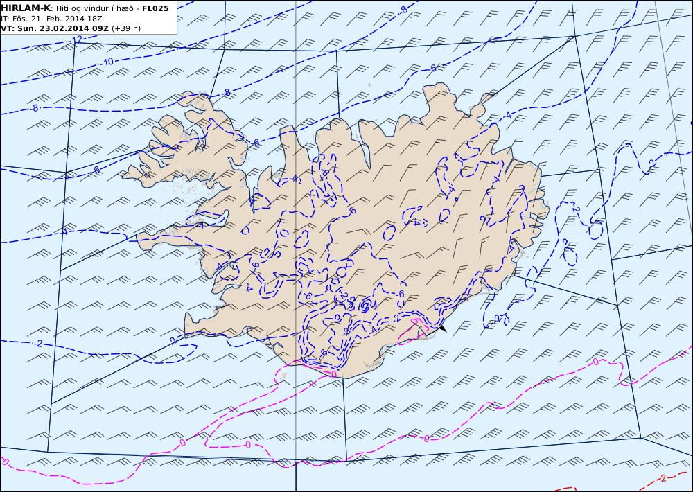Click the -12 isotherm label

76,41
